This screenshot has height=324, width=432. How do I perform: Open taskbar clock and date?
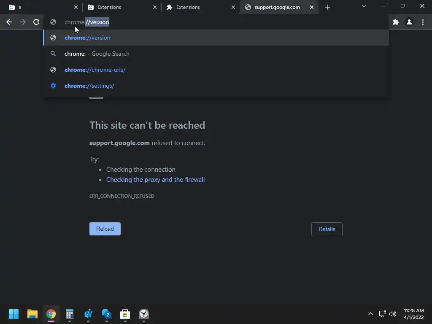click(414, 314)
